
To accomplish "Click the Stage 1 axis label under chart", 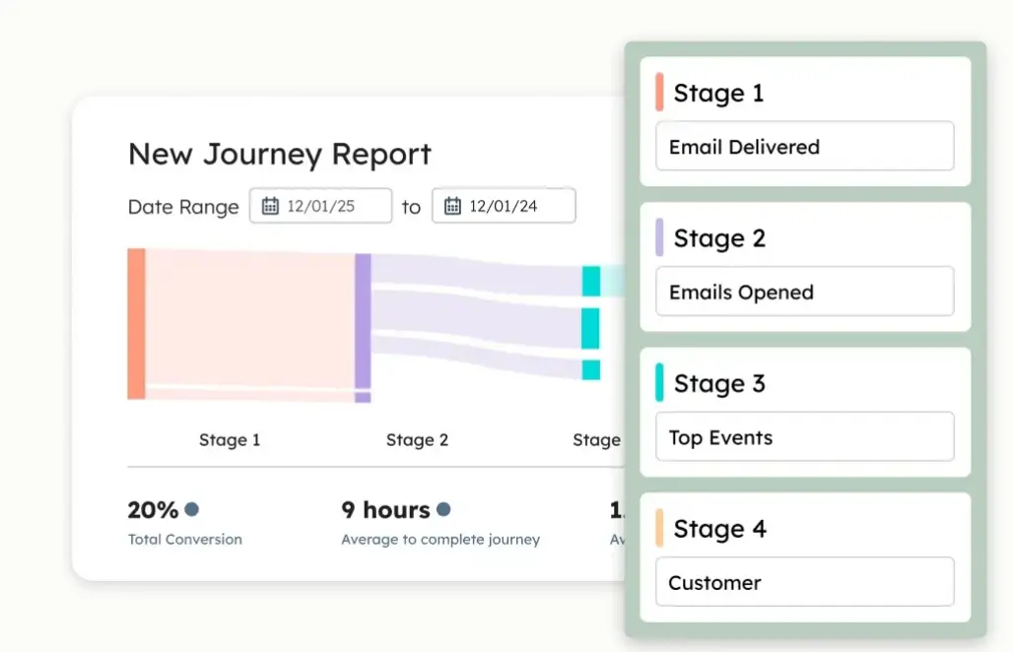I will [x=230, y=439].
